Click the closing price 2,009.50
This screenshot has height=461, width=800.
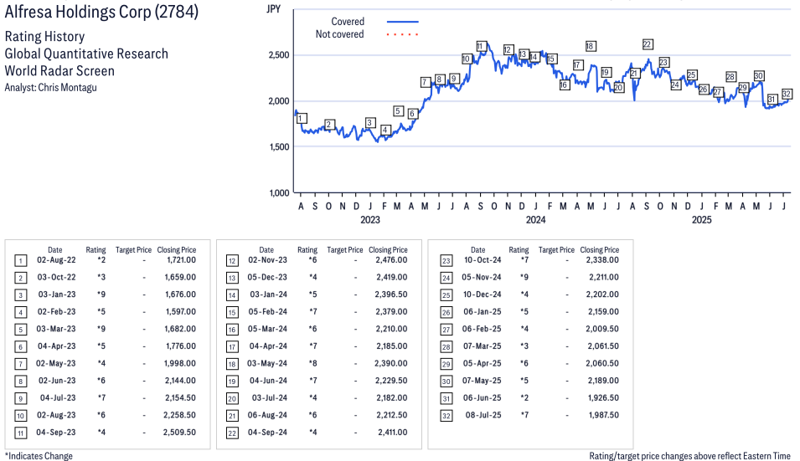pyautogui.click(x=602, y=329)
